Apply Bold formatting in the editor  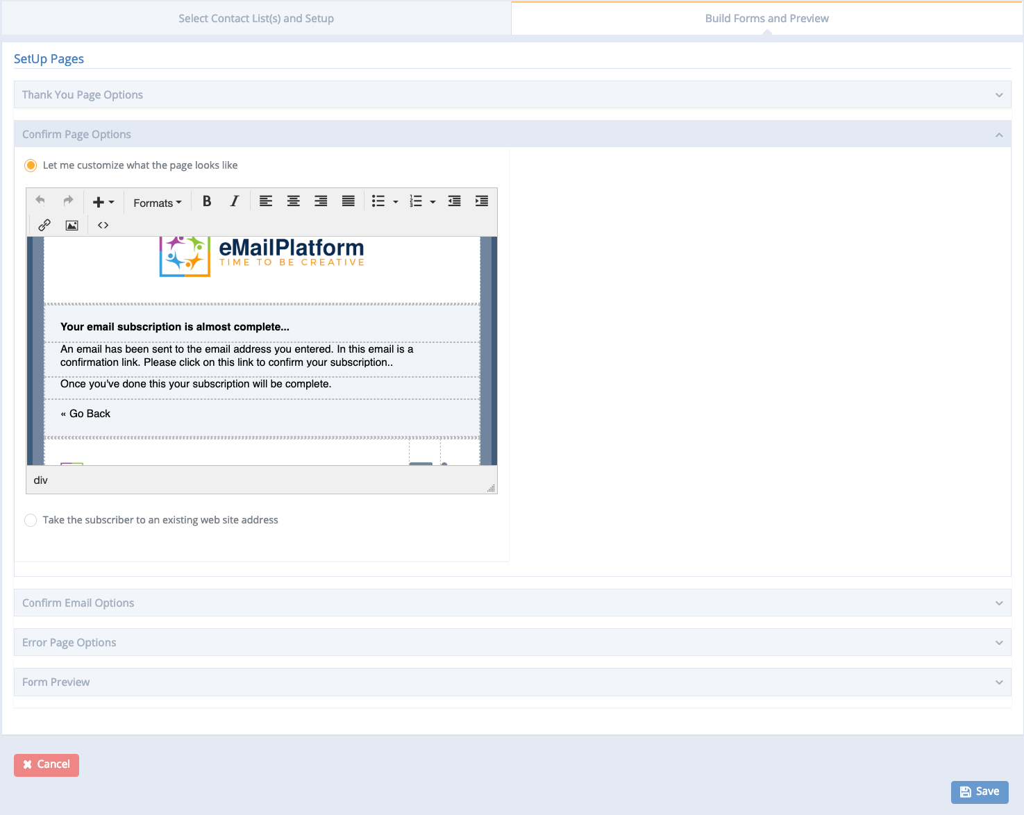206,201
